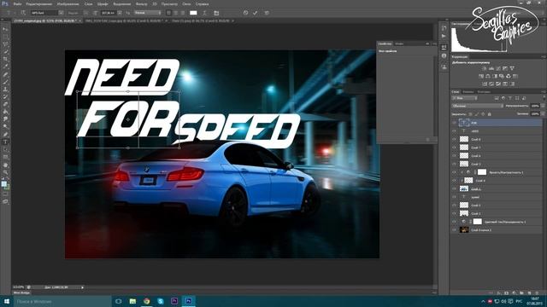Image resolution: width=547 pixels, height=307 pixels.
Task: Open Google Chrome from the taskbar
Action: (146, 301)
